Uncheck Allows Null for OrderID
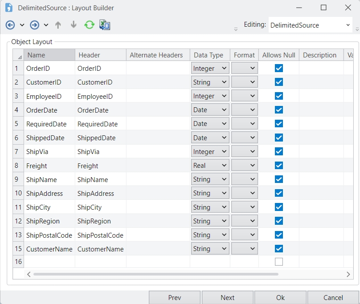The image size is (360, 304). point(279,68)
